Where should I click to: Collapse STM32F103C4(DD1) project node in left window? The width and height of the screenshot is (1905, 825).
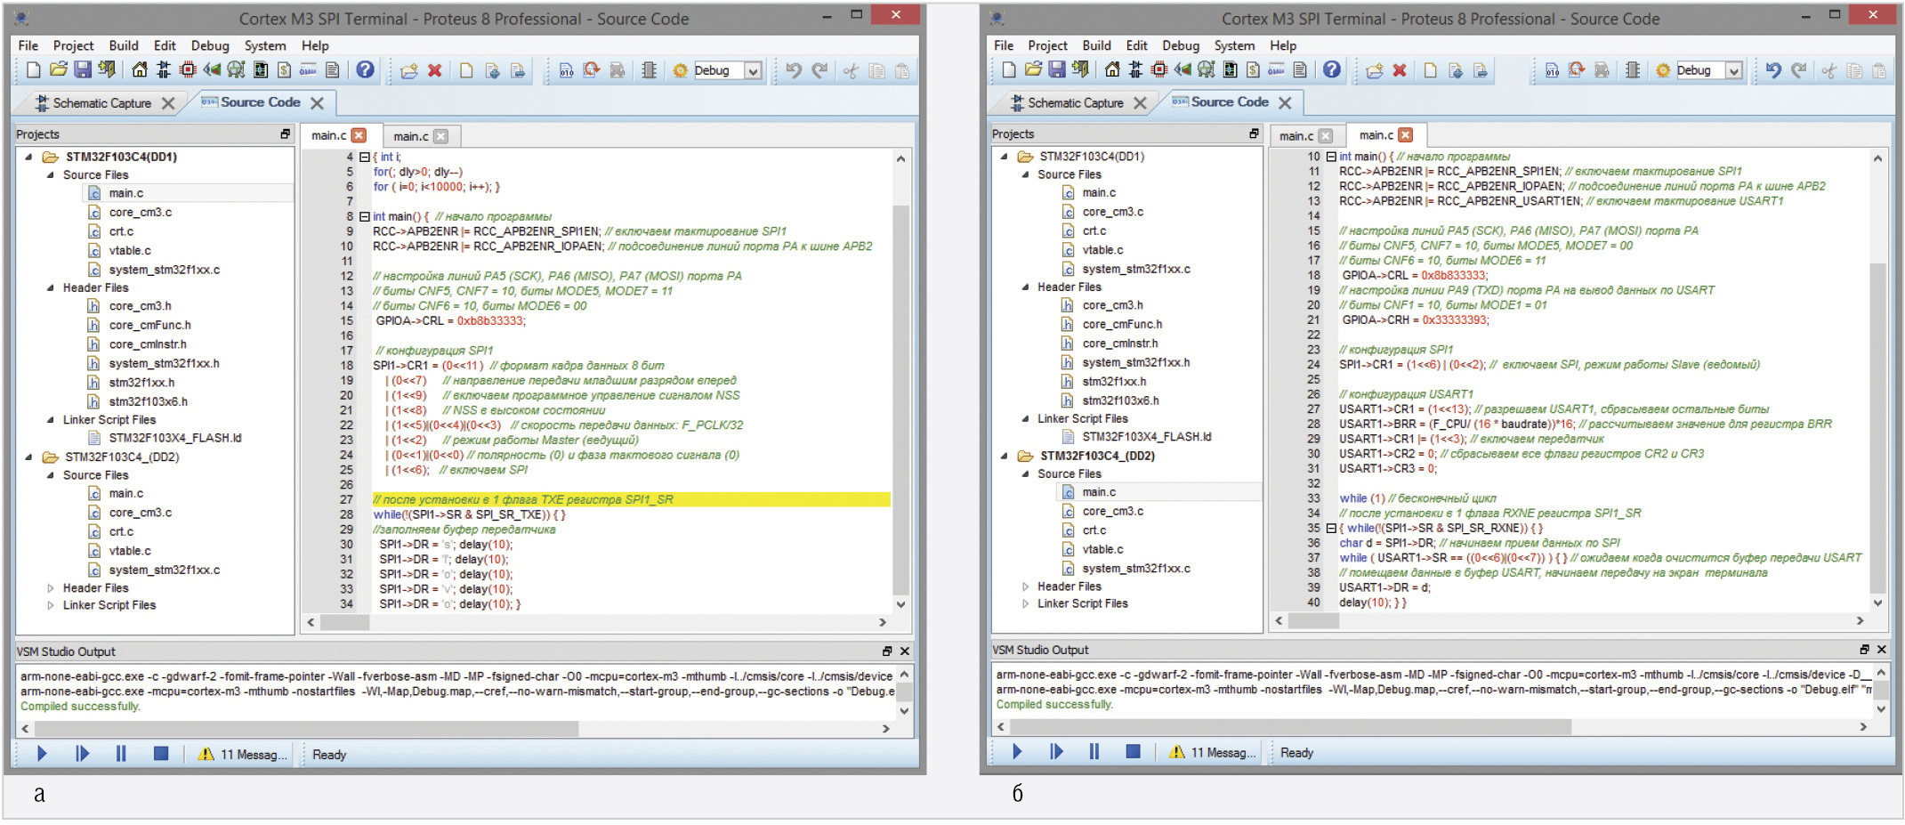click(x=28, y=157)
